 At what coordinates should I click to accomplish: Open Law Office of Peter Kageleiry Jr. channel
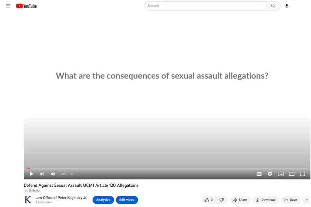(x=61, y=198)
